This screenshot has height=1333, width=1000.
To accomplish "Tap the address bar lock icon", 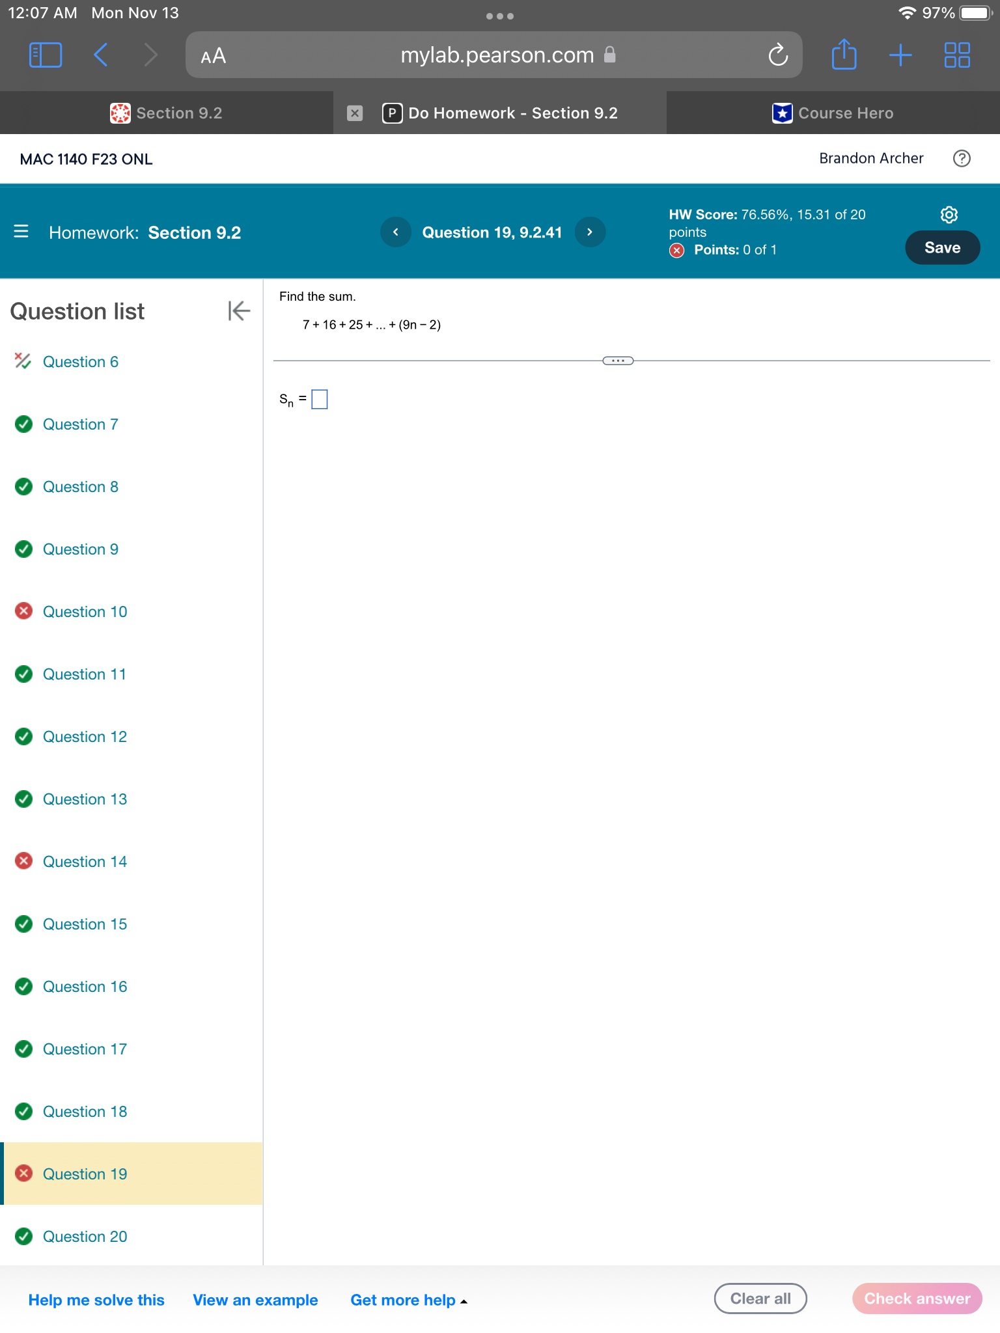I will (x=610, y=55).
